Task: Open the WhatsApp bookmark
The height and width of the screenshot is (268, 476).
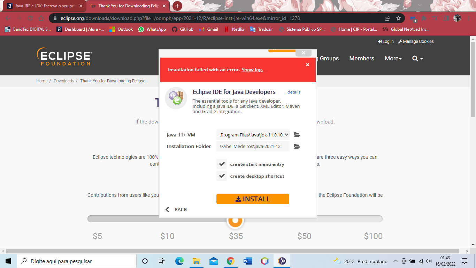Action: tap(152, 29)
